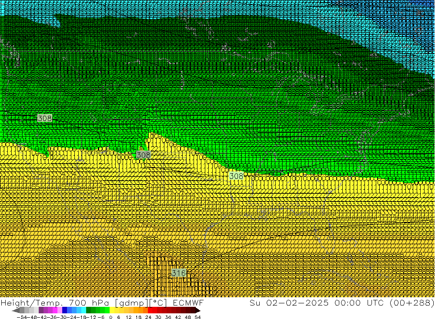Viewport: 435px width, 319px height.
Task: Click the legend value '42'
Action: (x=178, y=317)
